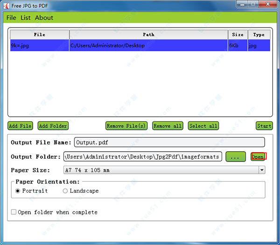280x245 pixels.
Task: Click the Output File Name field
Action: 169,142
